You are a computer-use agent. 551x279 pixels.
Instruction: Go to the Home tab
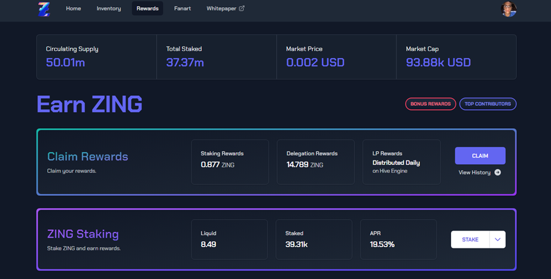tap(74, 8)
